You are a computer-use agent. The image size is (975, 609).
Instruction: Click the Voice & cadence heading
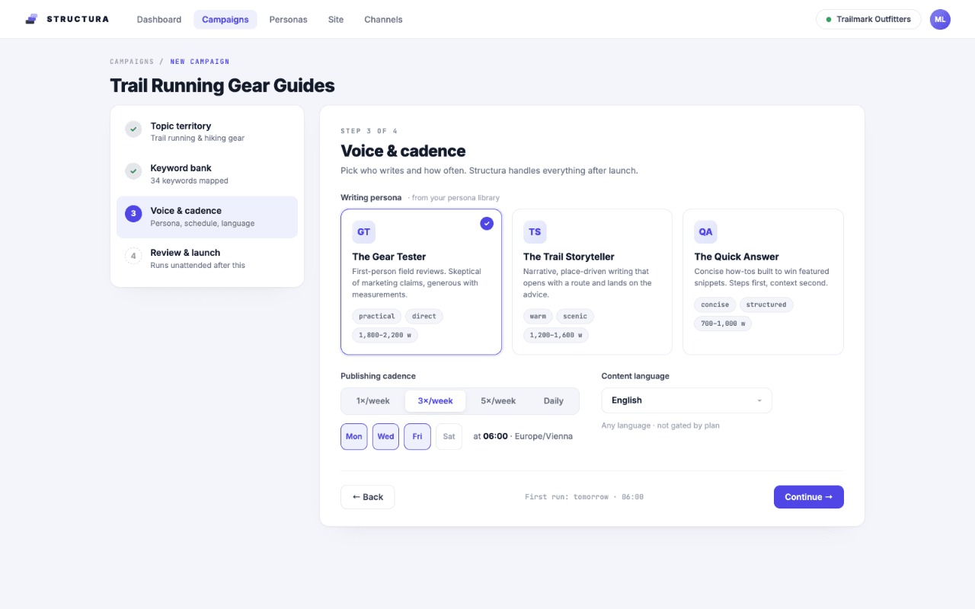403,151
